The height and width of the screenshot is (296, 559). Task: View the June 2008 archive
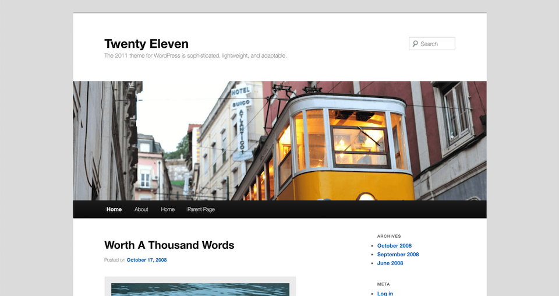click(390, 263)
